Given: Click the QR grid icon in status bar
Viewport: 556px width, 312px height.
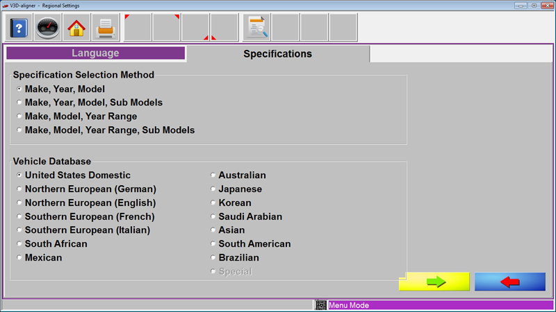Looking at the screenshot, I should [321, 305].
